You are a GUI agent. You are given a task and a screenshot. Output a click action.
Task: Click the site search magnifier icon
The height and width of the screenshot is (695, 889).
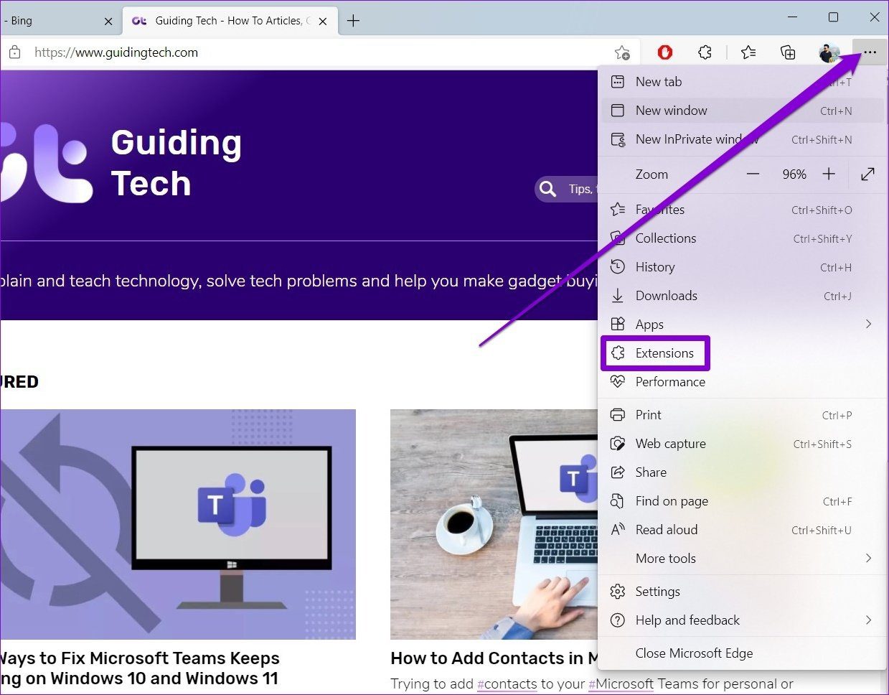click(x=548, y=189)
